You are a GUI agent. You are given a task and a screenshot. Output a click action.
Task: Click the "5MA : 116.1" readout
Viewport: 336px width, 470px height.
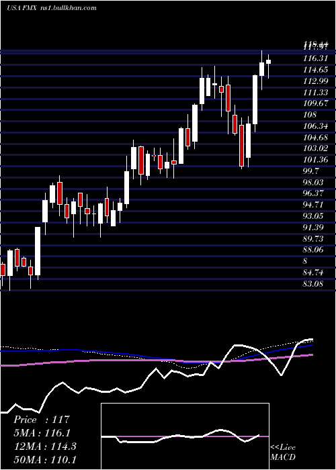[42, 433]
